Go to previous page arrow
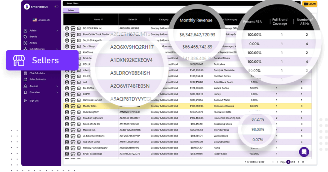328x172 pixels. point(277,162)
